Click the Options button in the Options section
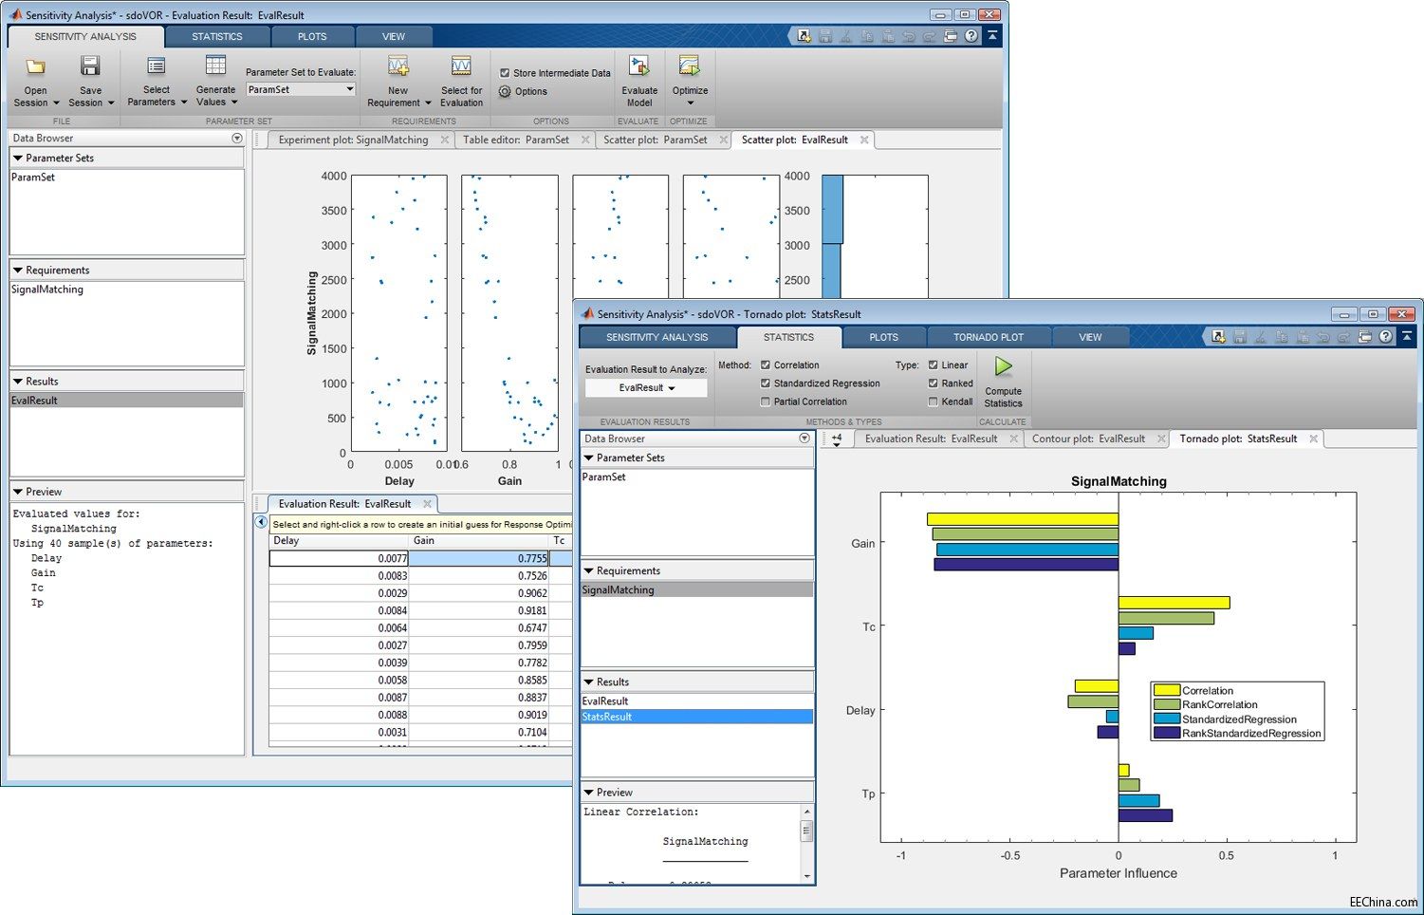 tap(523, 92)
